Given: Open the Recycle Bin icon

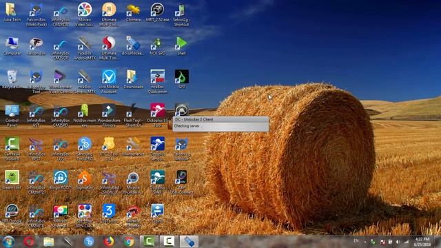Looking at the screenshot, I should (12, 80).
